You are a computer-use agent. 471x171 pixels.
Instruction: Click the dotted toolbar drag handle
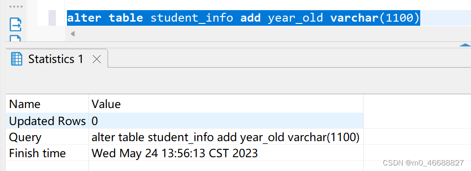(x=12, y=6)
